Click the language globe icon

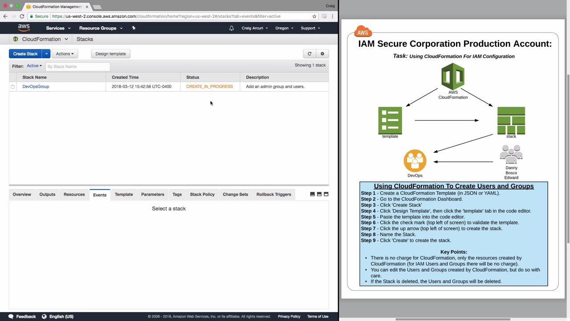44,317
